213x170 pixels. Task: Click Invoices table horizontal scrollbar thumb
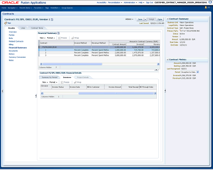coord(116,93)
